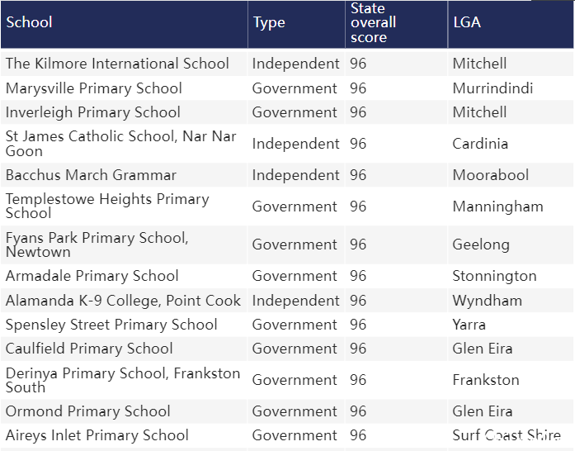Click the Stonnington LGA cell
Image resolution: width=575 pixels, height=451 pixels.
coord(494,276)
